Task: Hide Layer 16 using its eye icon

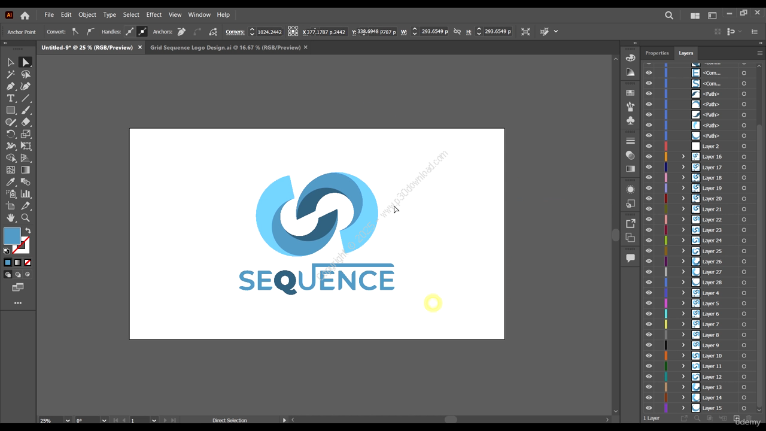Action: 649,157
